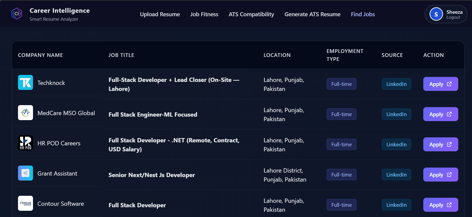
Task: Click the 'Full-Stack Developer + Lead Closer' job title
Action: 174,84
